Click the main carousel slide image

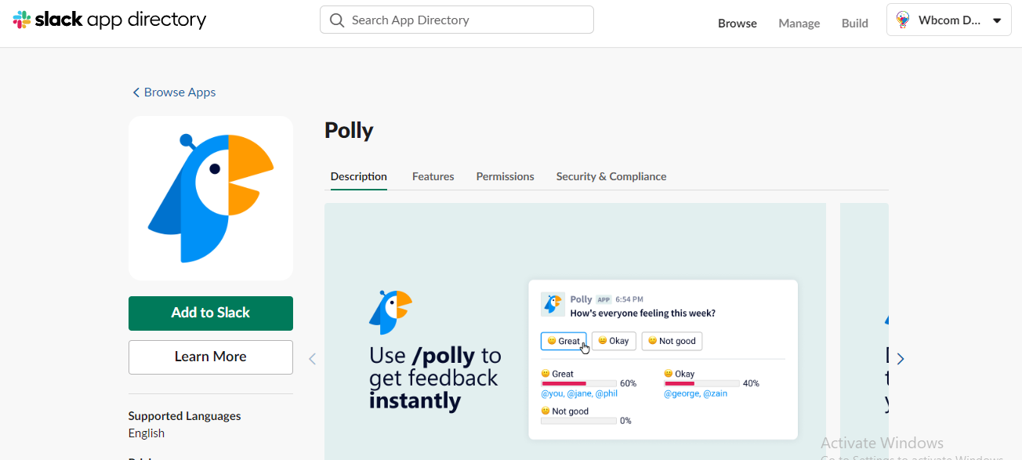[x=575, y=331]
